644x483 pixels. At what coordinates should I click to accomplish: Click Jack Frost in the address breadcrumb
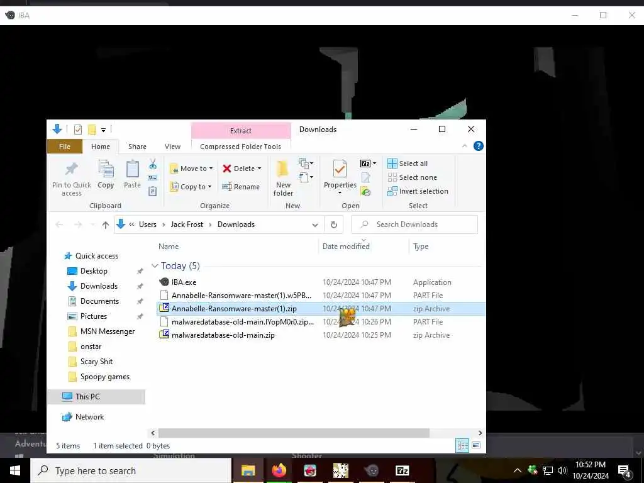click(x=187, y=225)
